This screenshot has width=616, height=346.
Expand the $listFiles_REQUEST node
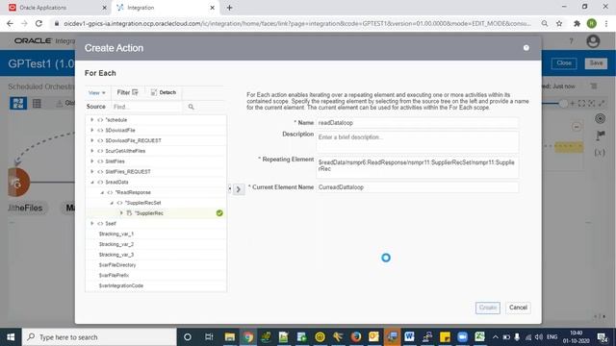point(92,171)
